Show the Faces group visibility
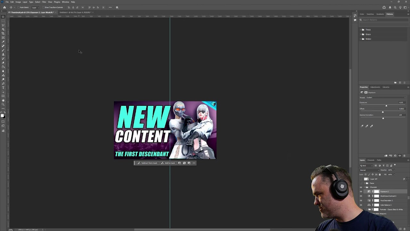410x231 pixels. [361, 183]
